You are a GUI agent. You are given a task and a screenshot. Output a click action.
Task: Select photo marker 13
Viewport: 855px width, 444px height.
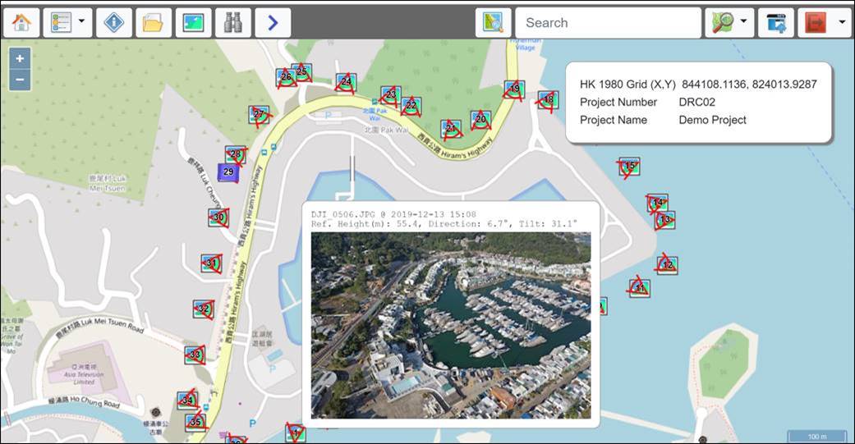pos(665,220)
